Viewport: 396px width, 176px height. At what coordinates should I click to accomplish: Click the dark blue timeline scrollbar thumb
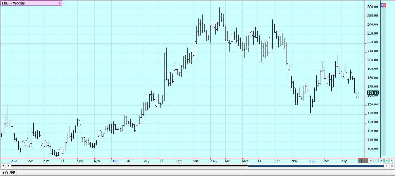[x=316, y=166]
